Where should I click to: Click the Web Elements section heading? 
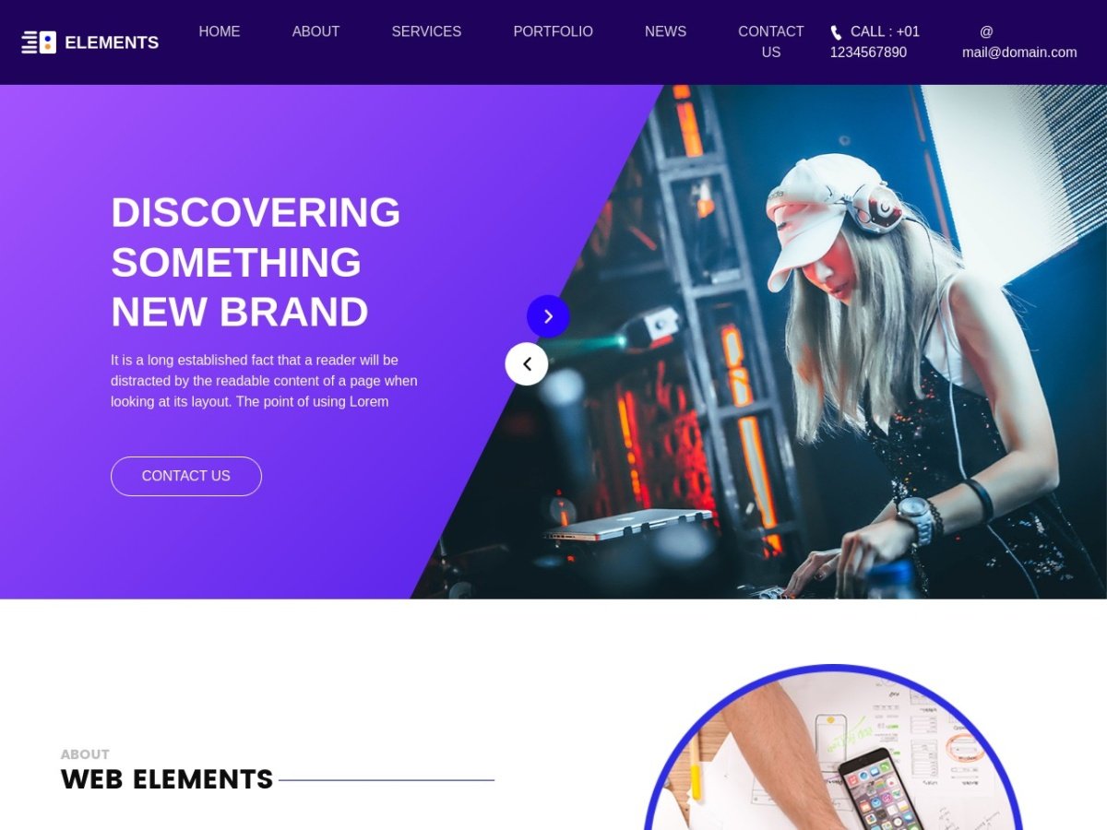tap(167, 779)
